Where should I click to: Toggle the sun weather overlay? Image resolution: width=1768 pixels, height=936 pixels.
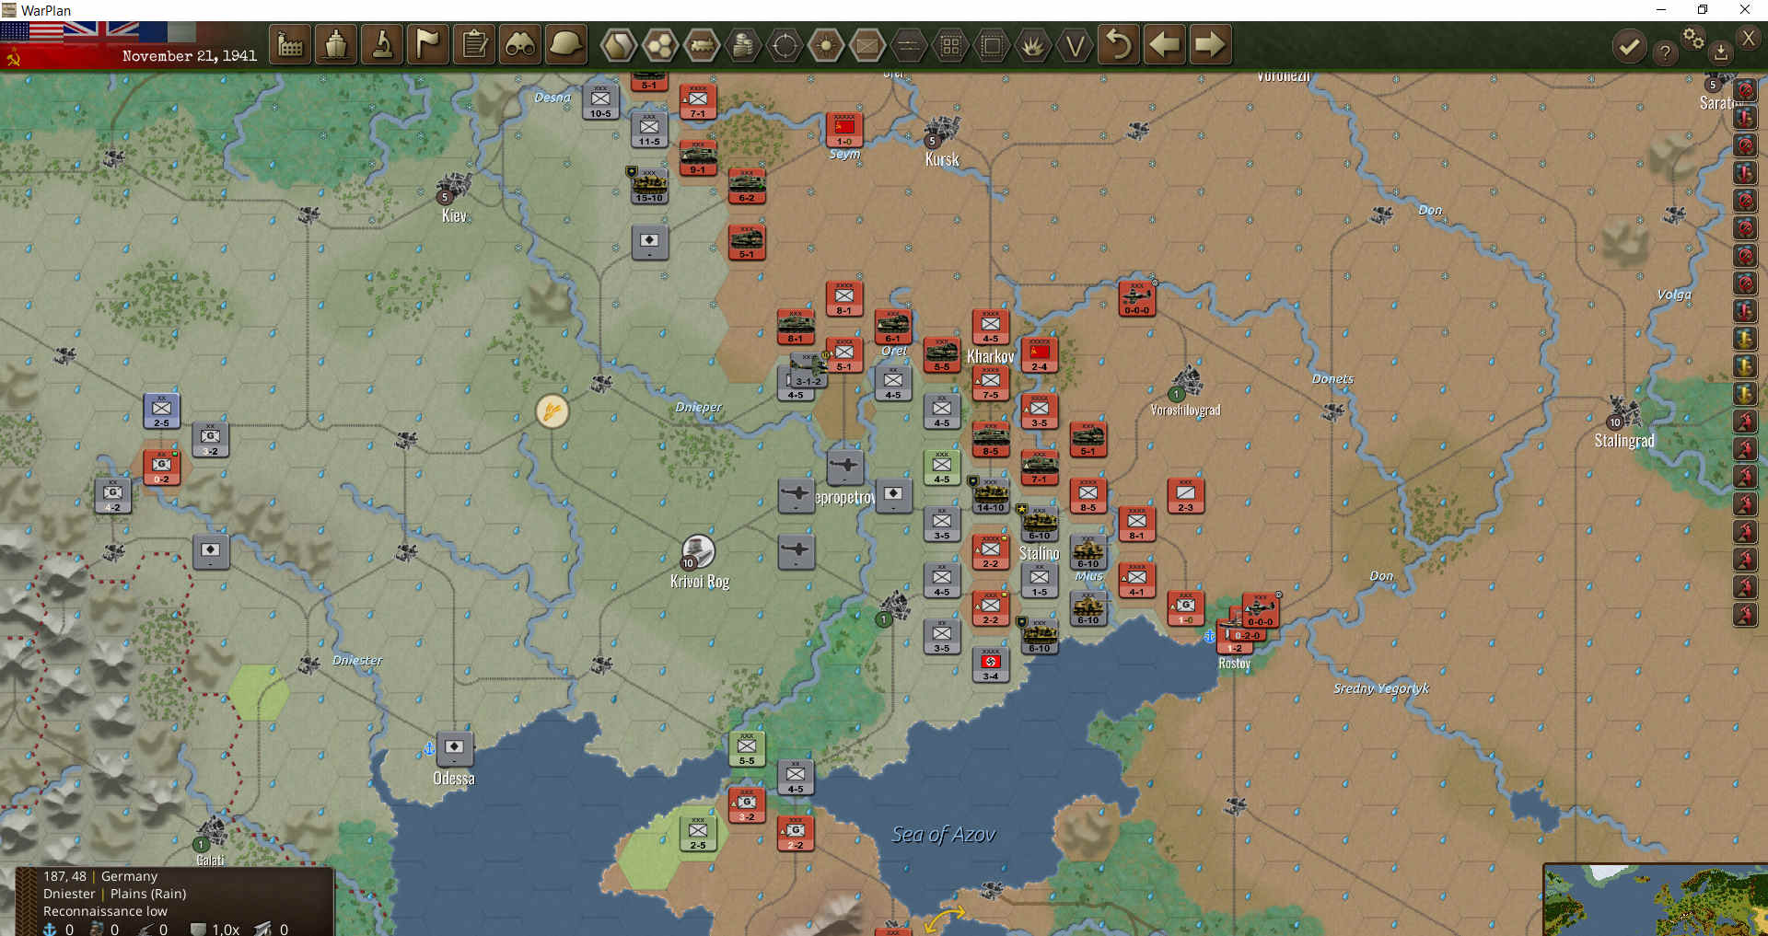(826, 45)
